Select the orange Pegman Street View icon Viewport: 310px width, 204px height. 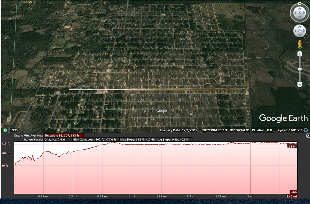(300, 44)
